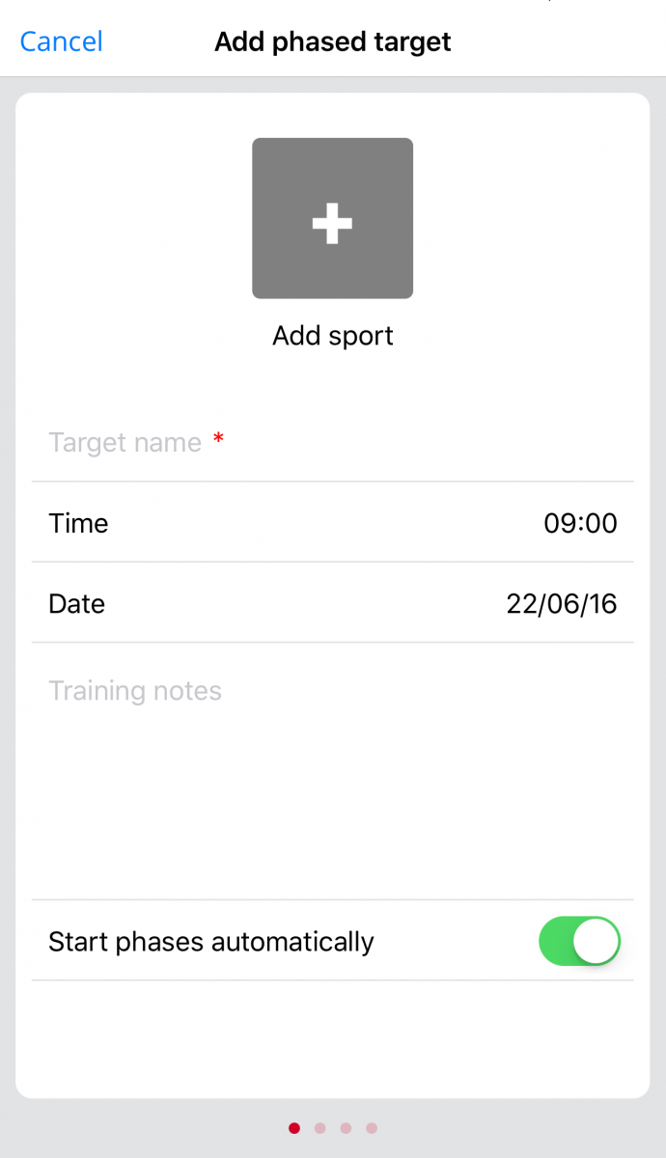Select the first red page dot
This screenshot has width=666, height=1158.
294,1127
